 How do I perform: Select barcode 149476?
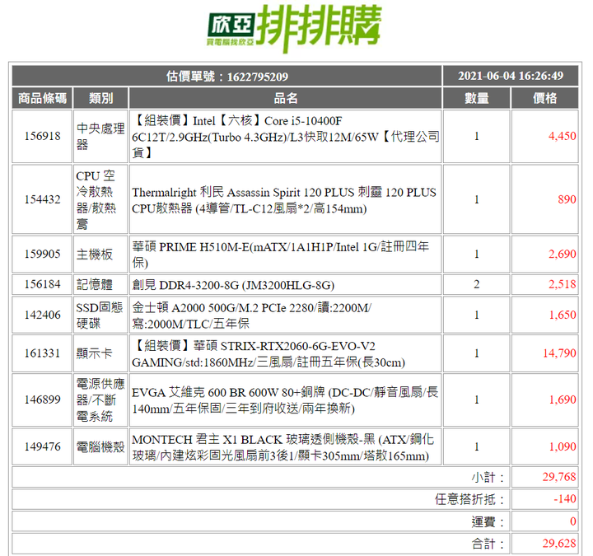42,446
